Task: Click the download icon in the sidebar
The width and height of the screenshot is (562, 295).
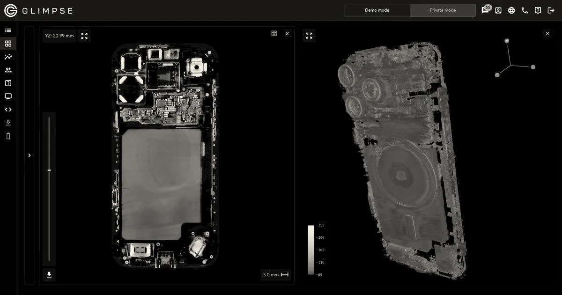Action: pyautogui.click(x=8, y=123)
